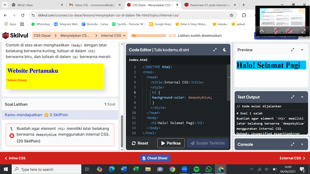Enlarge the Test Output panel
Image resolution: width=310 pixels, height=174 pixels.
[292, 97]
